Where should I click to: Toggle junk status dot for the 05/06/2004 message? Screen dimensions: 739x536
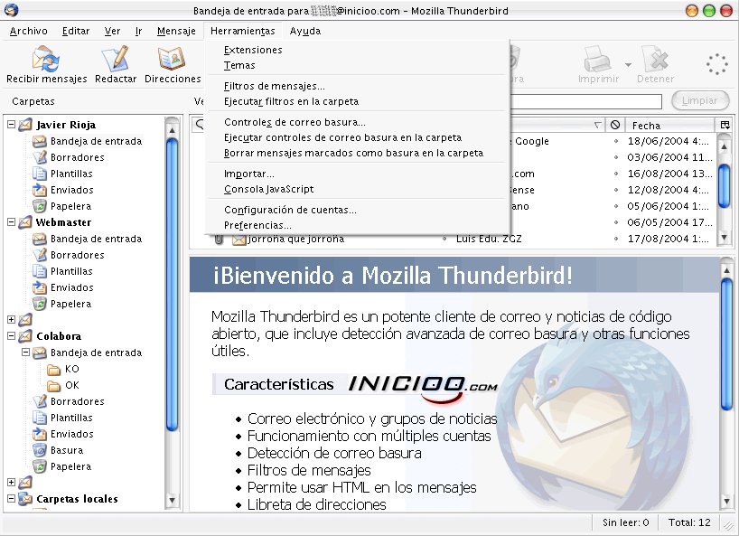click(615, 206)
